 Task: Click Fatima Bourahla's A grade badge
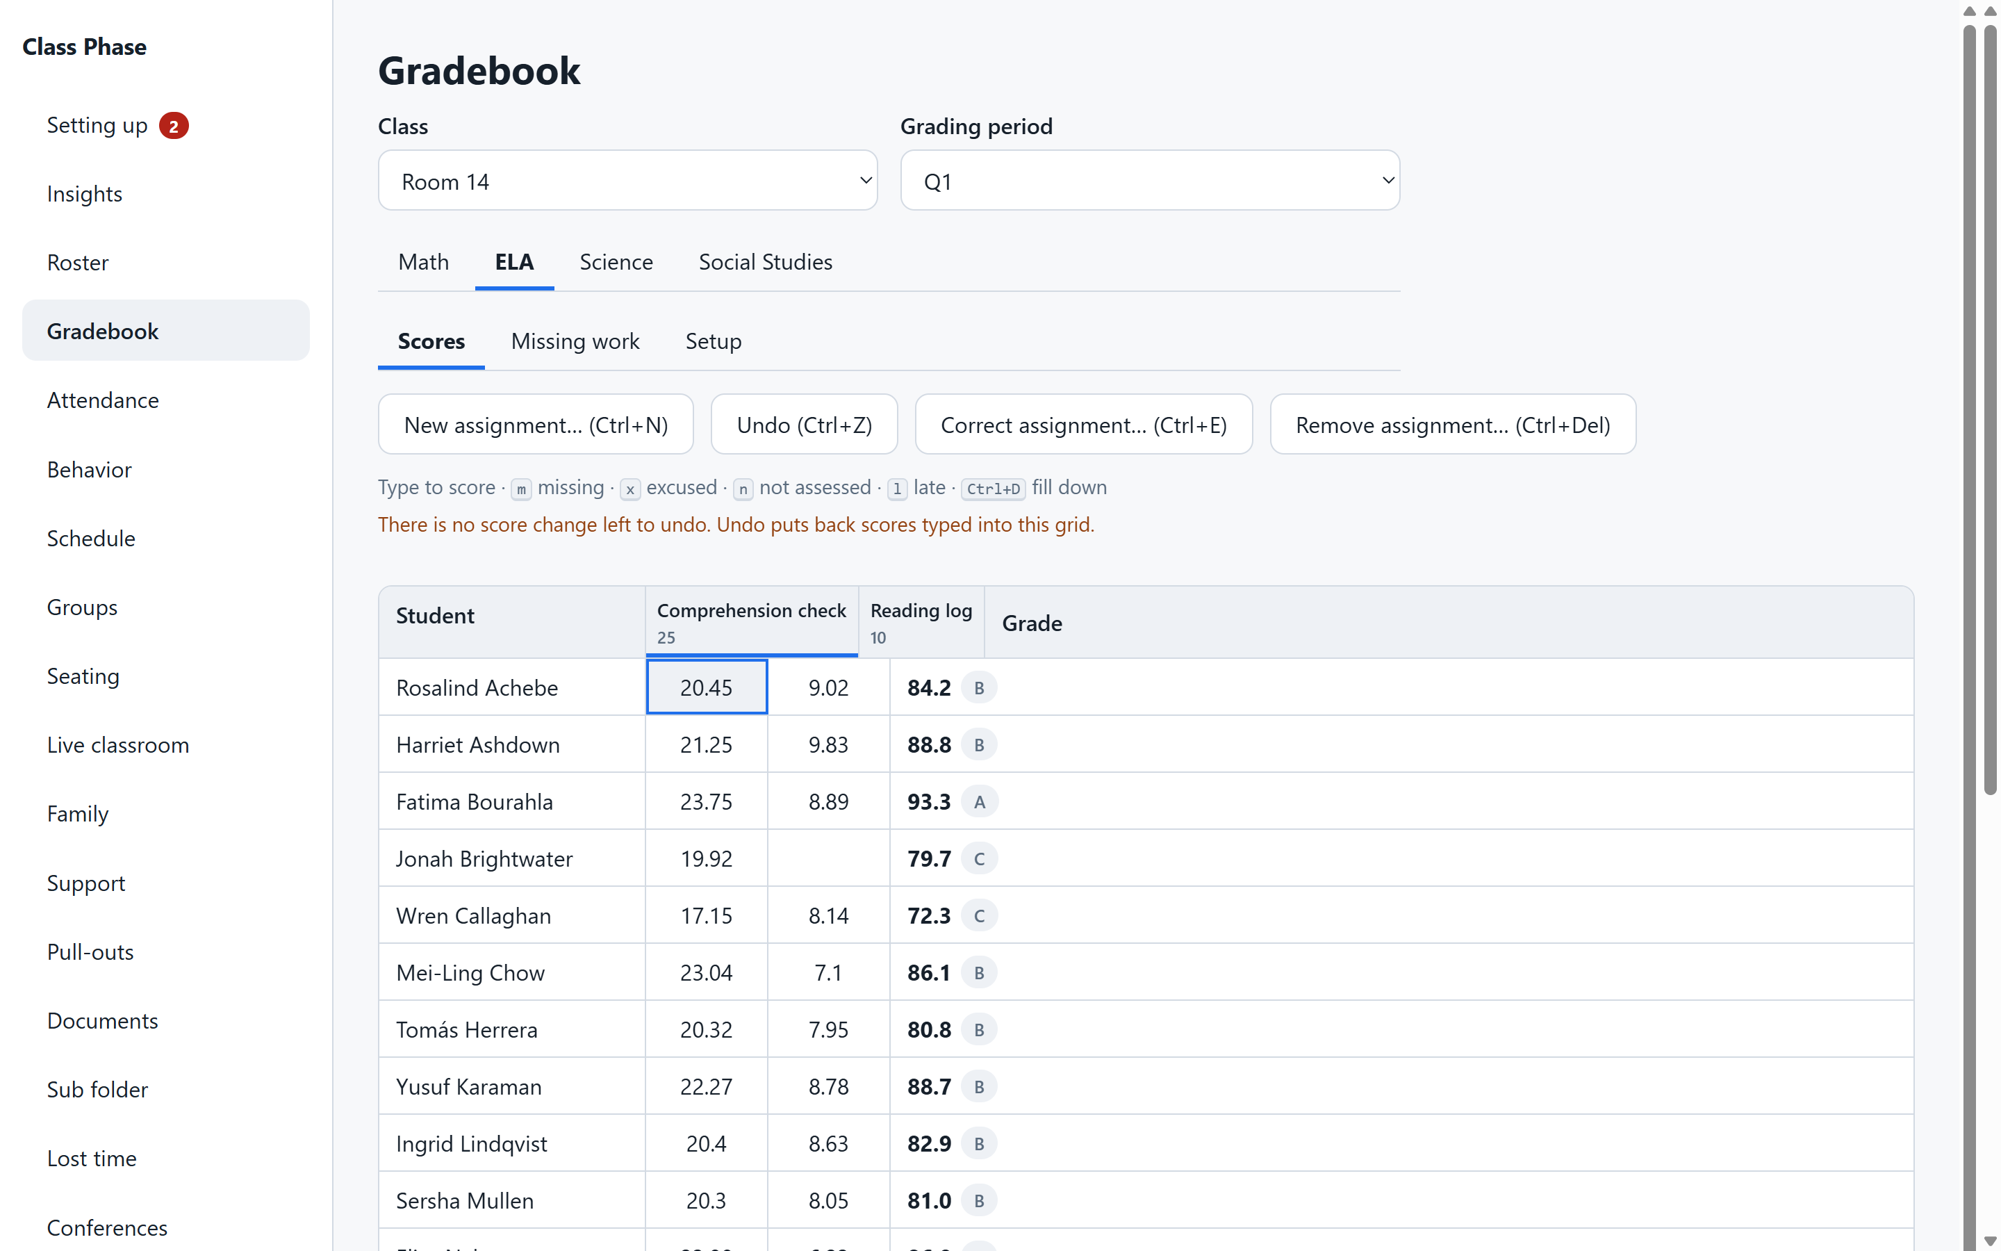979,802
